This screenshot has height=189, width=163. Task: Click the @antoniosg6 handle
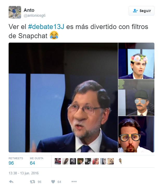[35, 15]
